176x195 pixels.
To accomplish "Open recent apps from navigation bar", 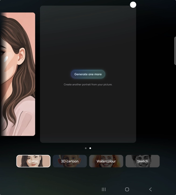I will (104, 189).
